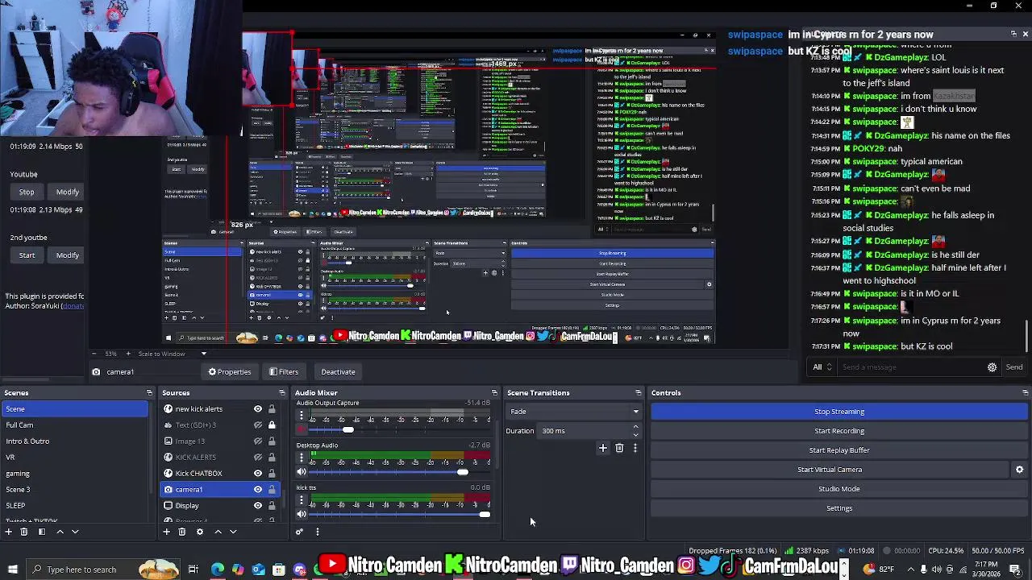
Task: Open Desktop Audio three-dot options
Action: pos(302,458)
